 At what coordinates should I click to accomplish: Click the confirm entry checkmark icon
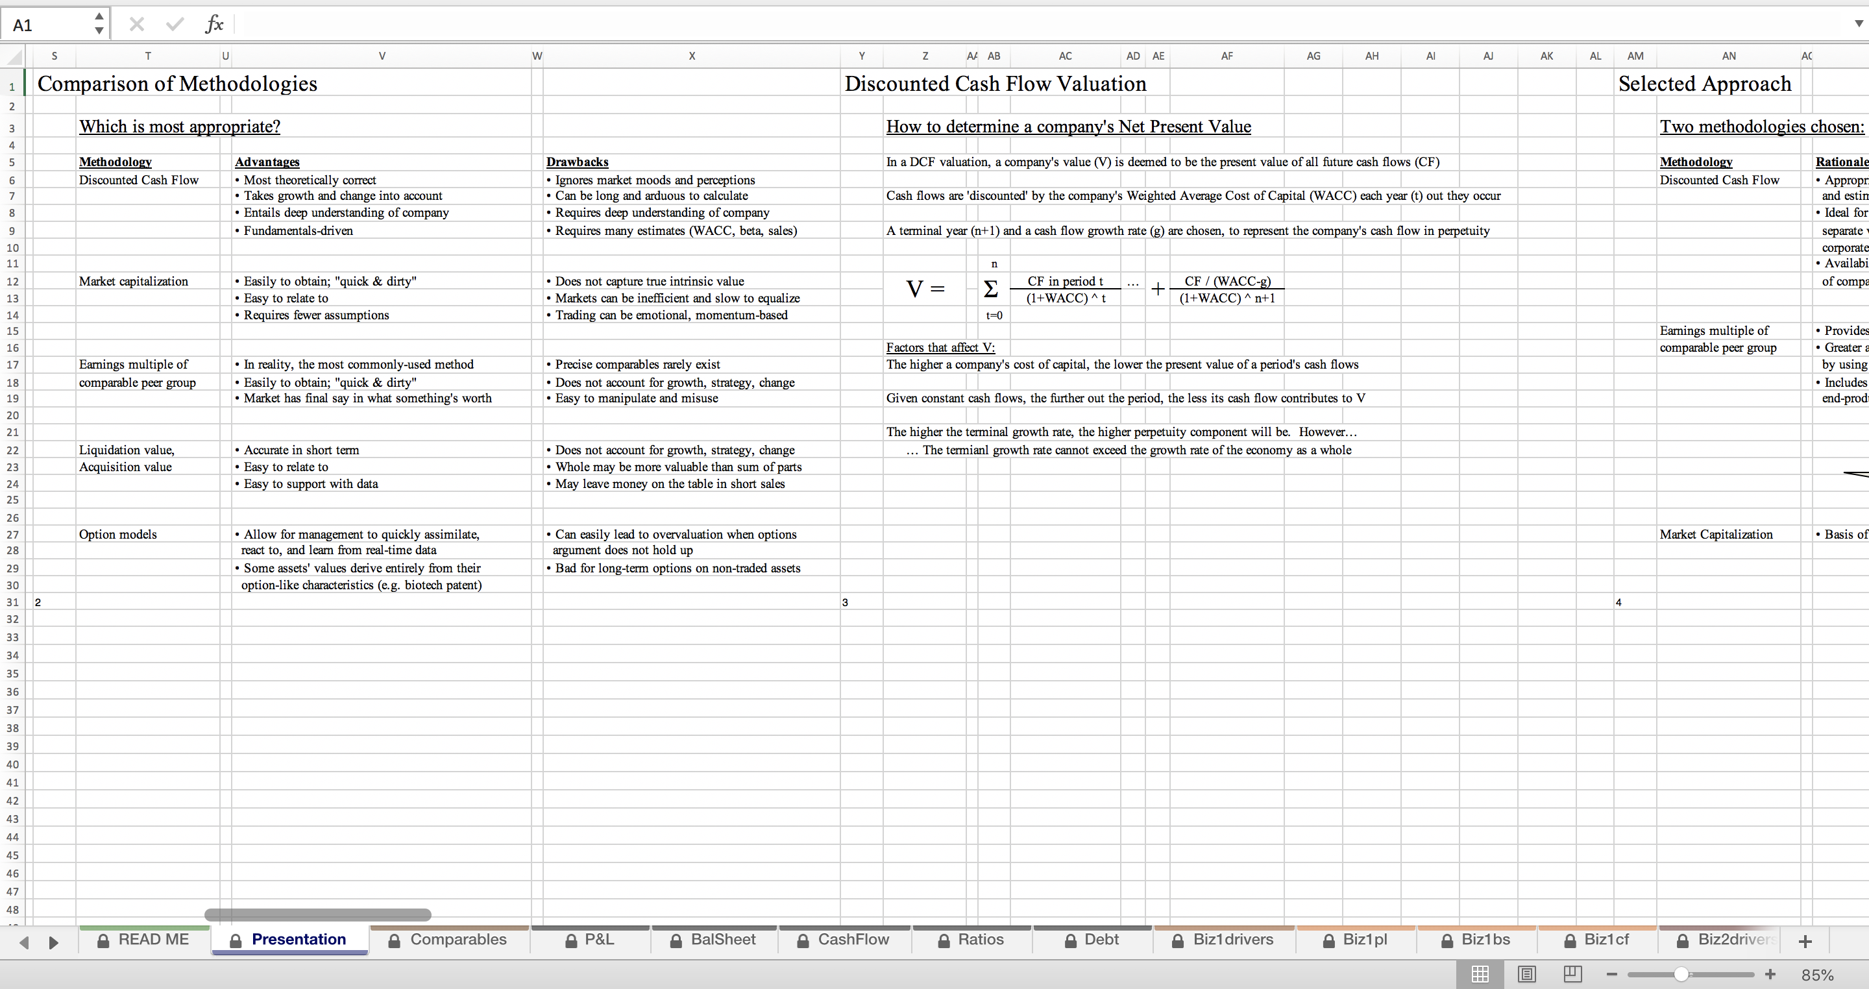point(175,25)
